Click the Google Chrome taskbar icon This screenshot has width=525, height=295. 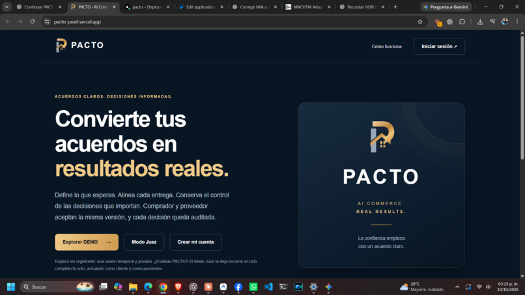[163, 287]
